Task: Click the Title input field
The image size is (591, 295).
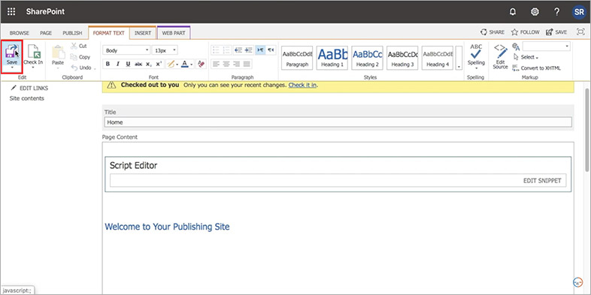Action: point(338,122)
